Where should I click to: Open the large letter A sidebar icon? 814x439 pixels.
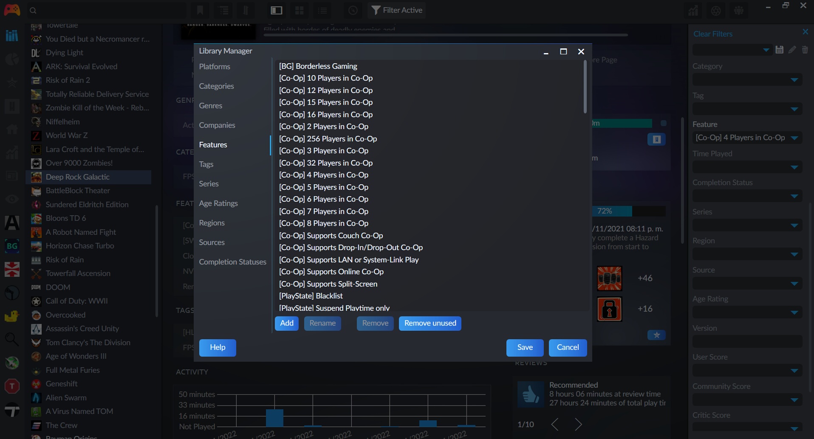tap(12, 222)
